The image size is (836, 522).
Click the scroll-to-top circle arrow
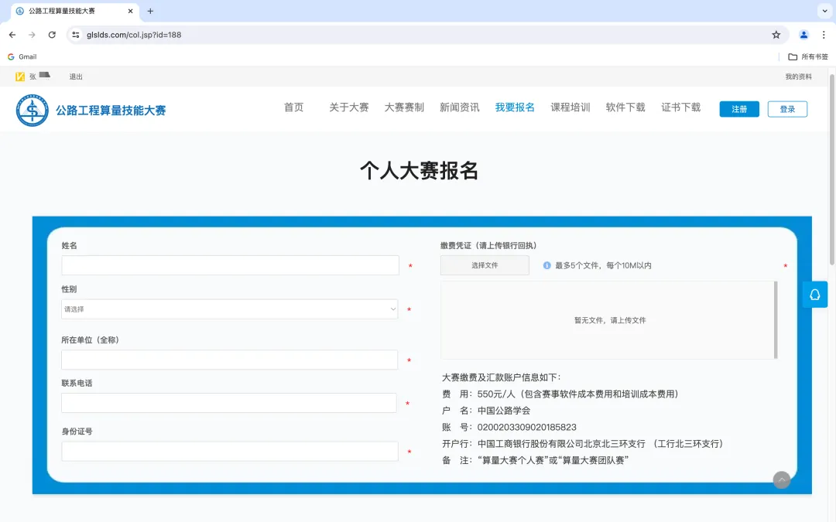782,479
